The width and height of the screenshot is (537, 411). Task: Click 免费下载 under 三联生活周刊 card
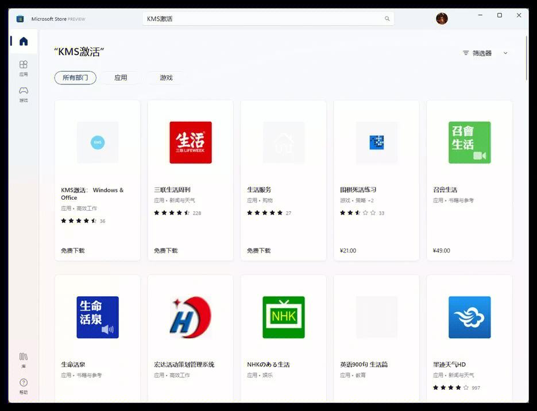tap(166, 250)
